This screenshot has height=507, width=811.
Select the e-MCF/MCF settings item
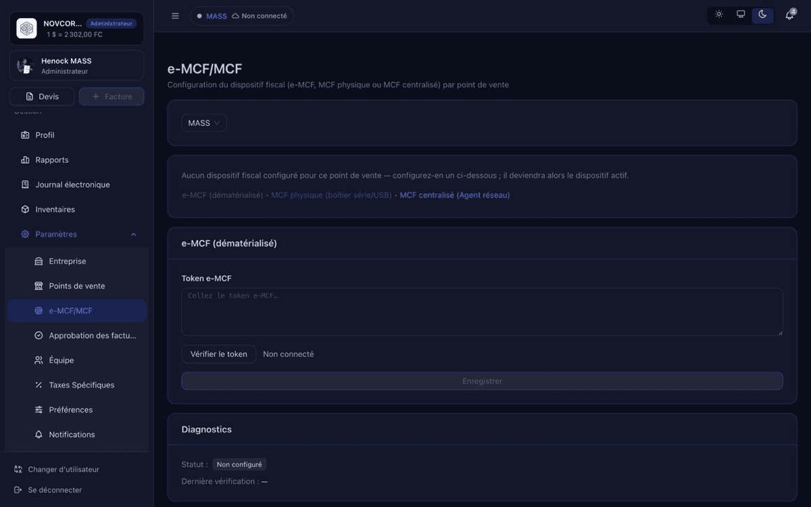(x=76, y=311)
